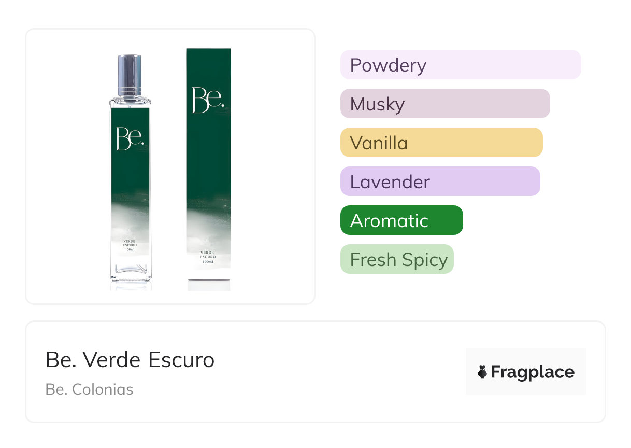This screenshot has height=448, width=631.
Task: Click the bottle's silver spray cap
Action: [x=130, y=75]
